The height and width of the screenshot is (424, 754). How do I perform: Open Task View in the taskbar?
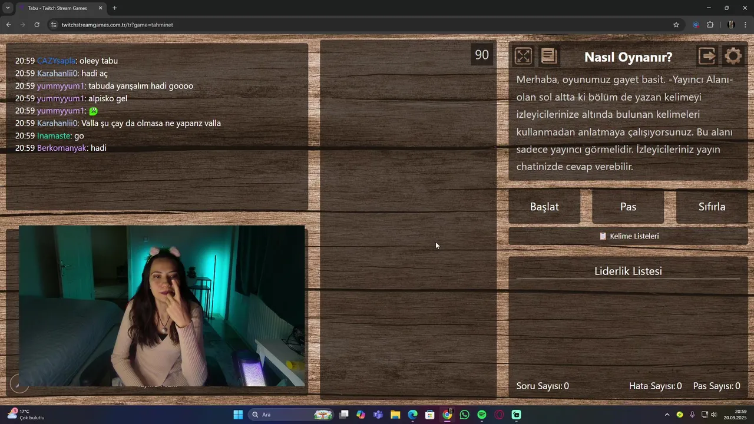point(344,415)
